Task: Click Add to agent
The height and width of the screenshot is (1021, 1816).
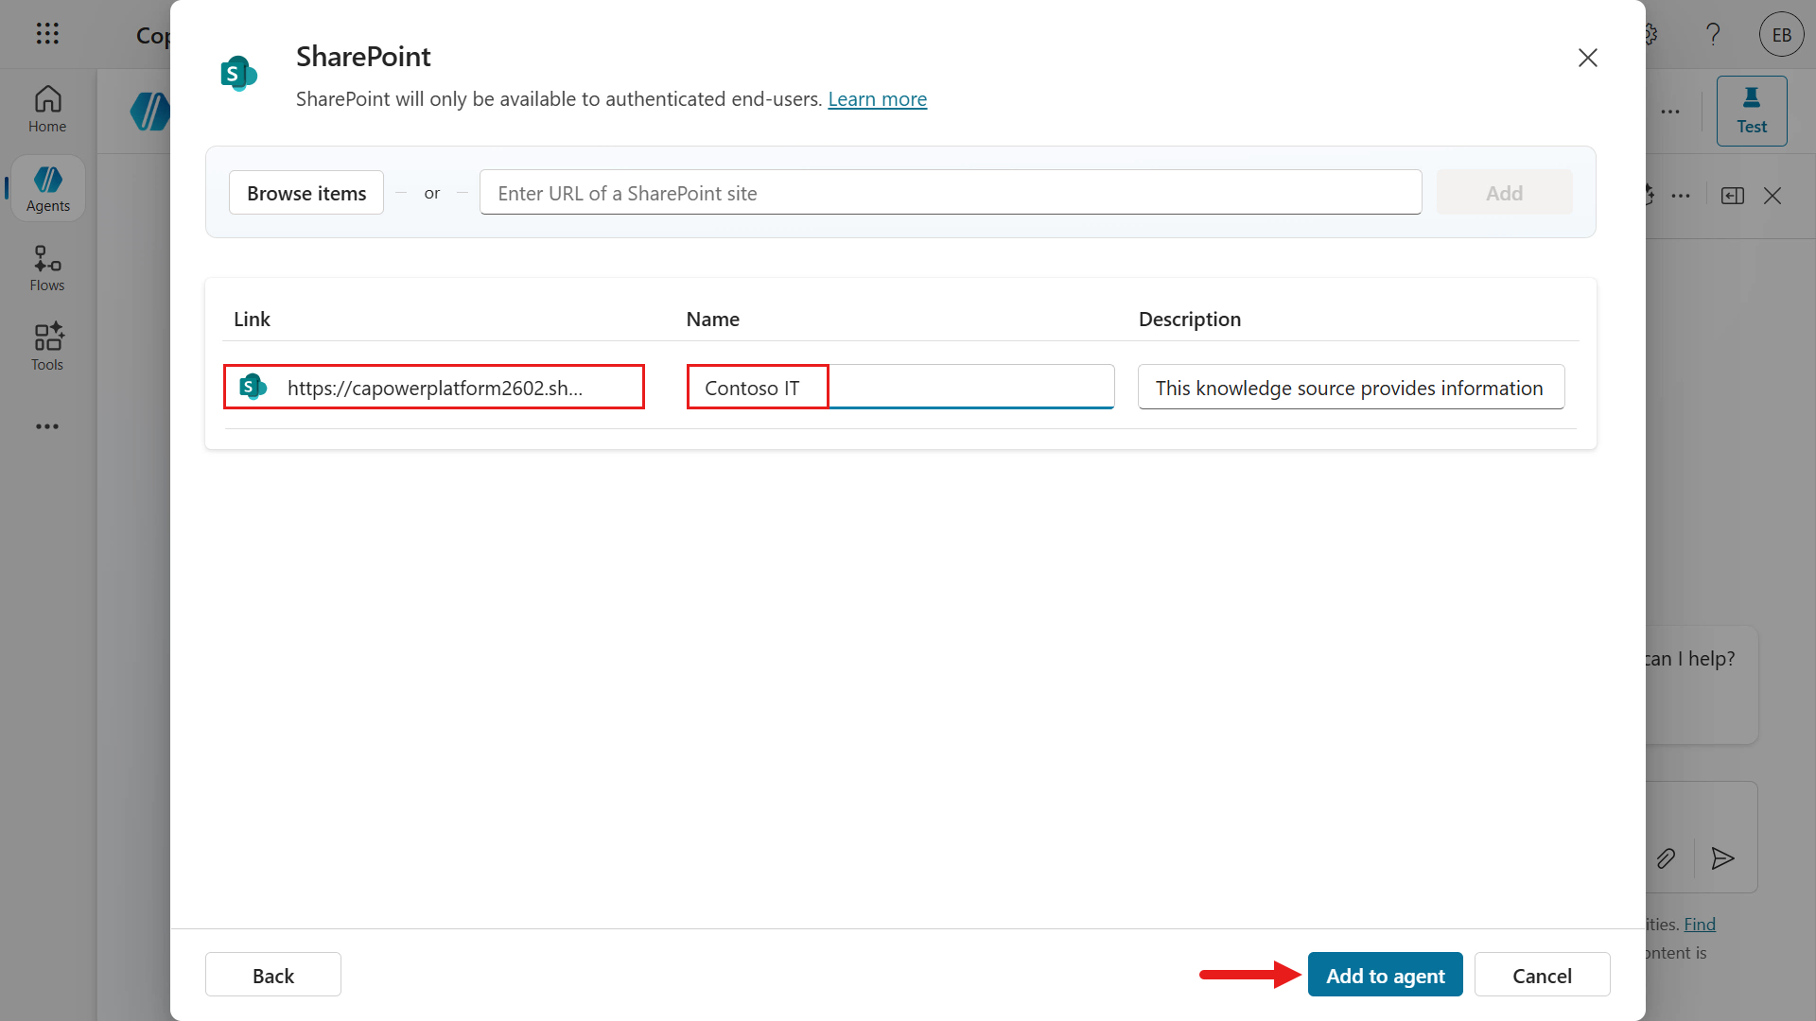Action: (1385, 975)
